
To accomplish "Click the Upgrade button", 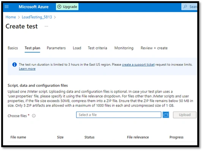I will [67, 7].
